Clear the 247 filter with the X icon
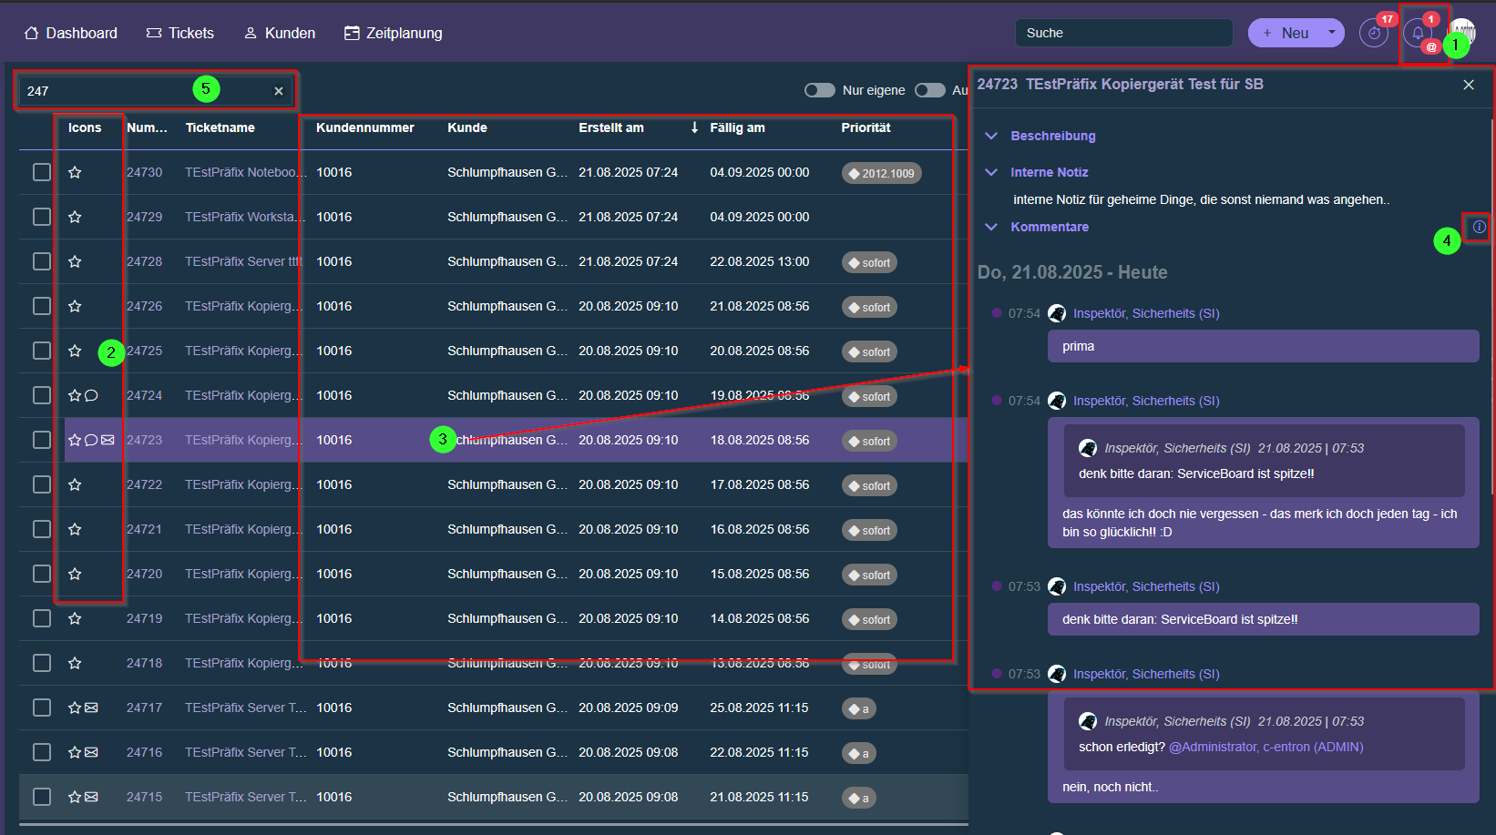 (279, 91)
